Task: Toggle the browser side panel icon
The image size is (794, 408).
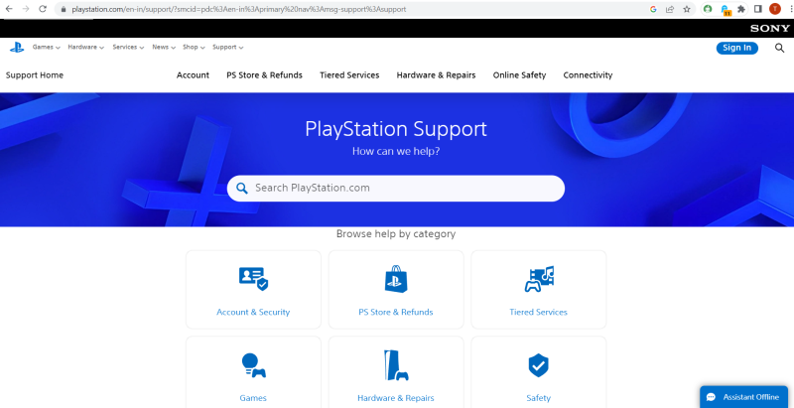Action: point(758,9)
